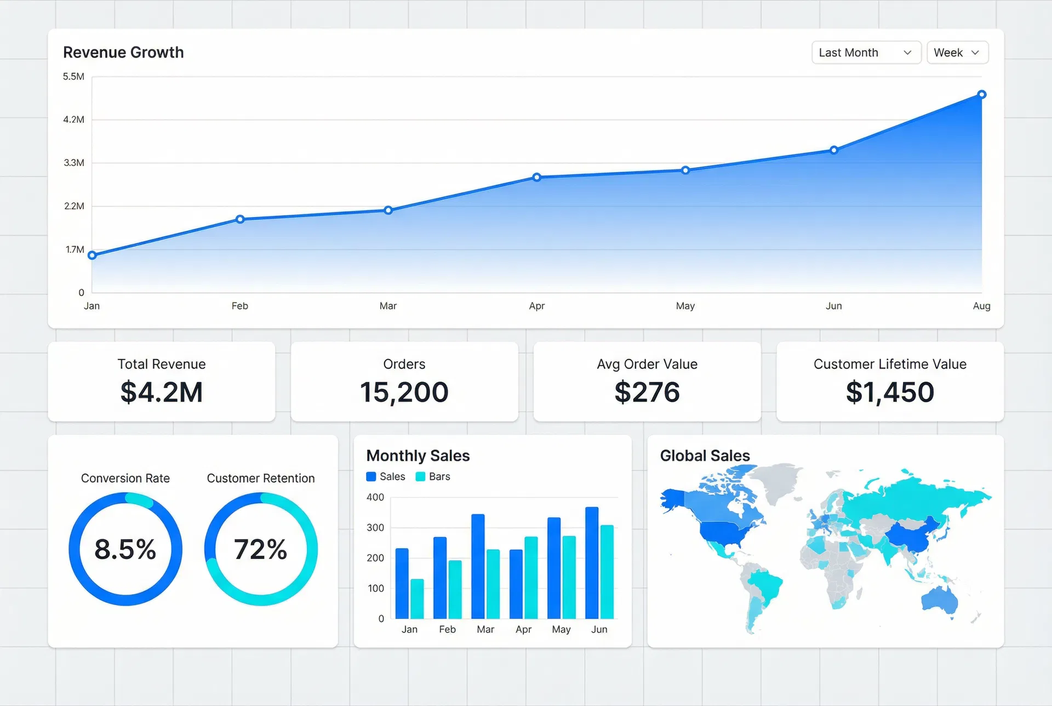This screenshot has height=706, width=1052.
Task: Open the Week dropdown
Action: click(x=957, y=52)
